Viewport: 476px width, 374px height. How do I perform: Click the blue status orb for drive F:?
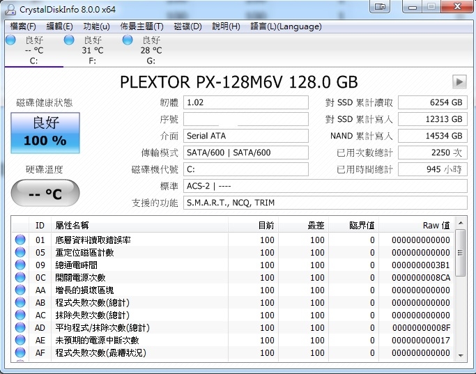(x=69, y=40)
